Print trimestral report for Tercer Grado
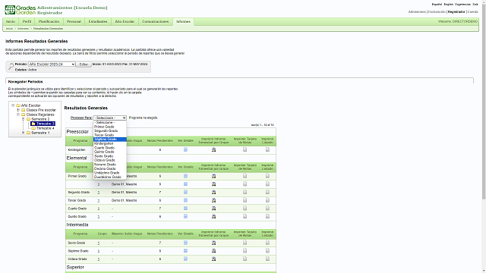 coord(213,200)
